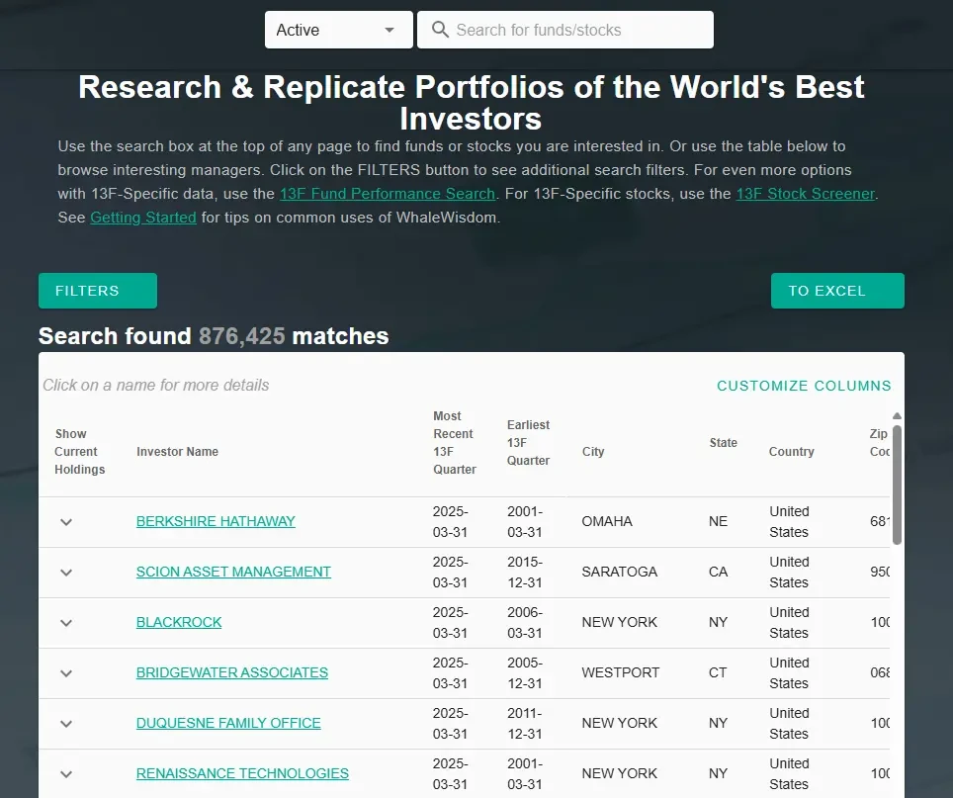Click 2006-03-31 earliest quarter for BlackRock
The image size is (953, 798).
click(525, 622)
